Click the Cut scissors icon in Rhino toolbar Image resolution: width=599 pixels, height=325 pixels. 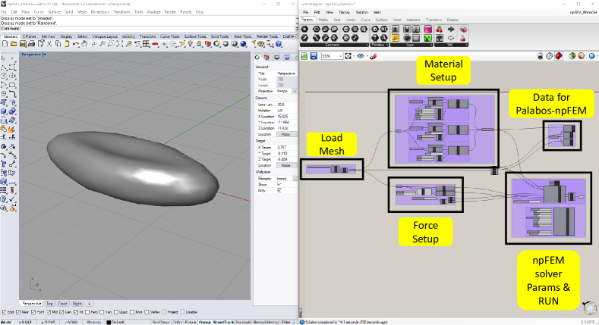[49, 44]
